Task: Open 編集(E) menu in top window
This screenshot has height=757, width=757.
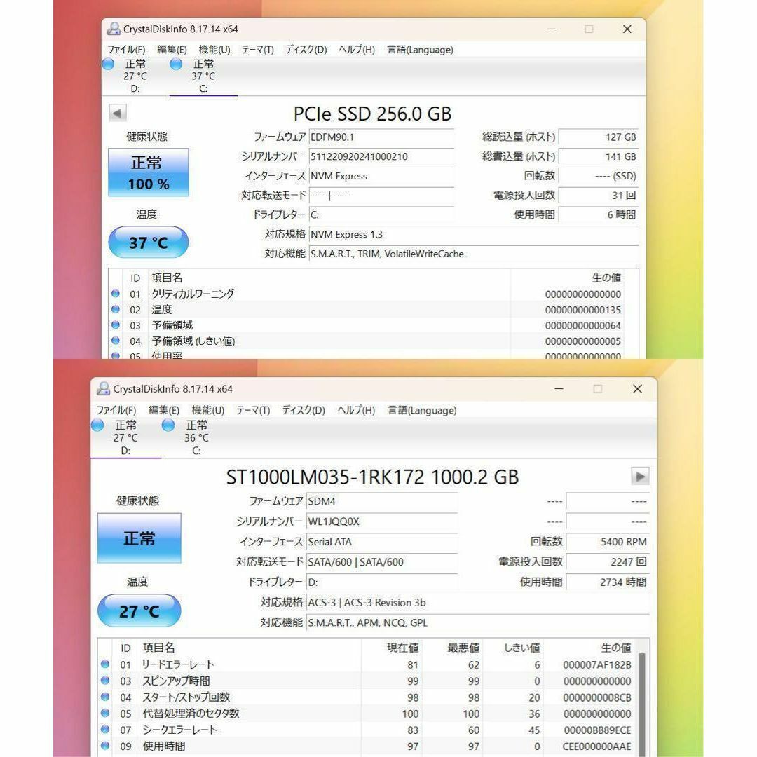Action: (172, 50)
